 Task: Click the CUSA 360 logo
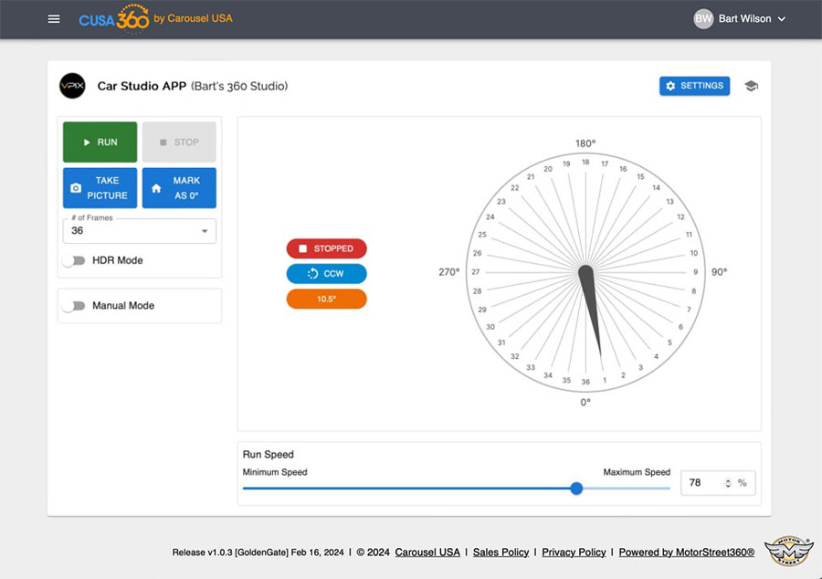[x=114, y=18]
